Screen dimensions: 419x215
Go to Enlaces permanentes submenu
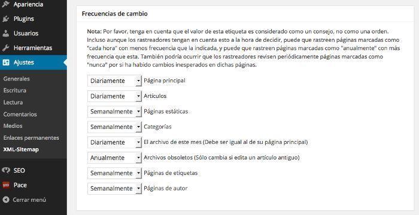[31, 138]
